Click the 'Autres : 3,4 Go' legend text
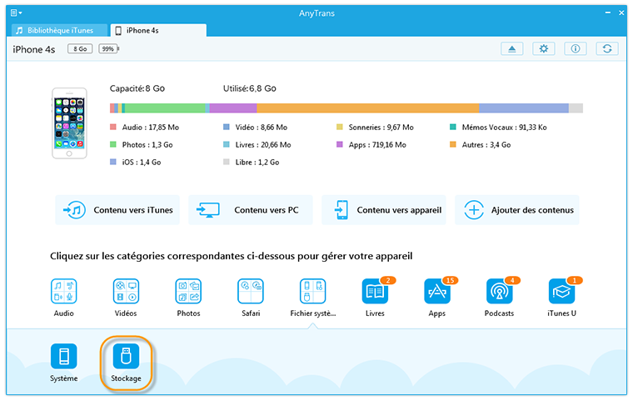Screen dimensions: 633x401 click(486, 145)
